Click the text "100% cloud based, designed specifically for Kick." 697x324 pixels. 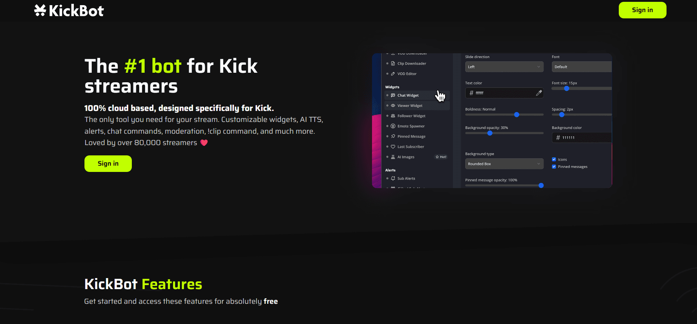[x=179, y=108]
